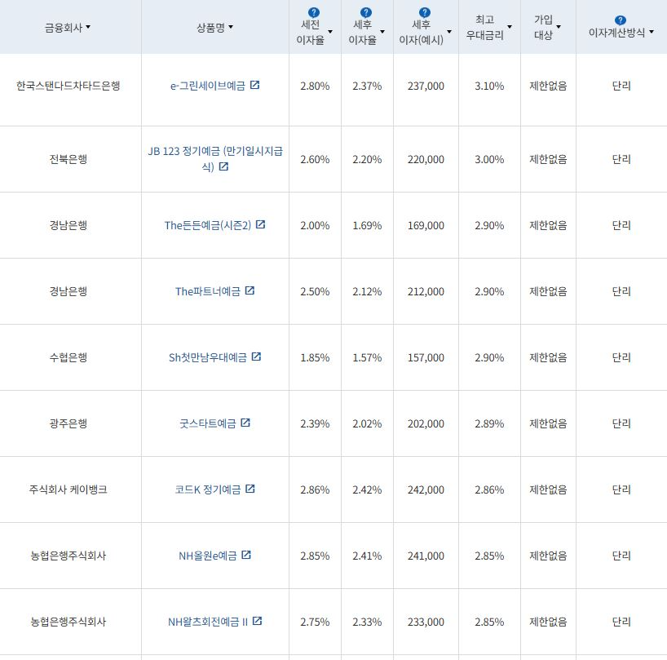667x660 pixels.
Task: Click the external link icon next to e-그린세이브예금
Action: [254, 84]
